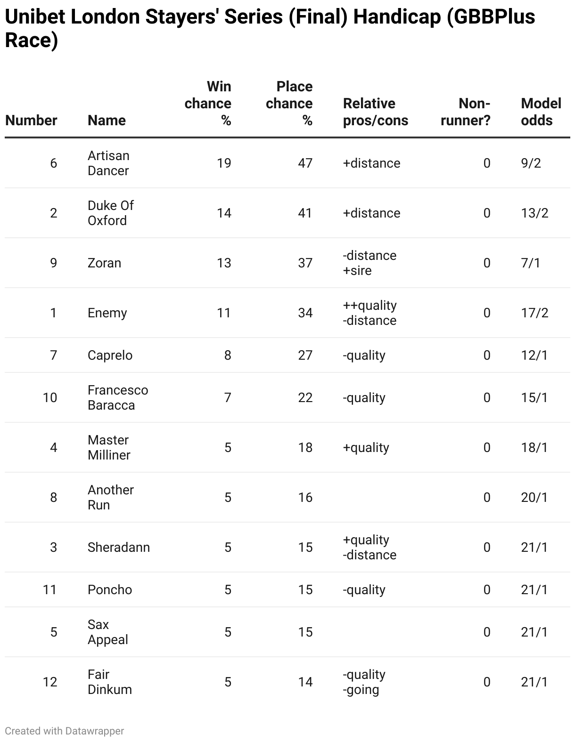Image resolution: width=575 pixels, height=742 pixels.
Task: Select Poncho in the table
Action: pos(110,589)
